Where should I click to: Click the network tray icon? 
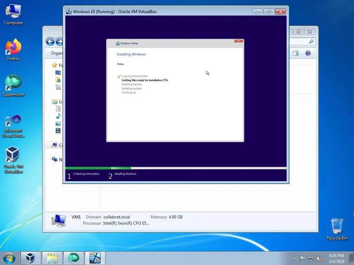pyautogui.click(x=311, y=258)
